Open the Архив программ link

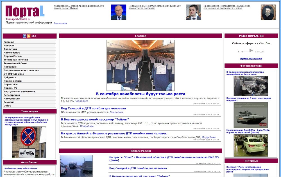(251, 59)
